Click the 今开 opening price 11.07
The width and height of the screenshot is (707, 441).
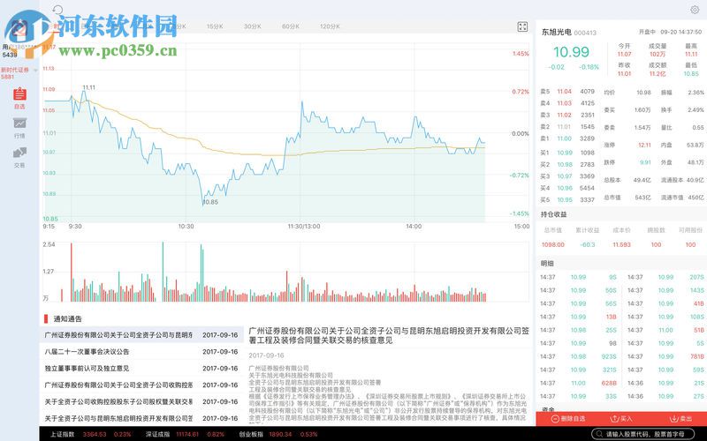pos(625,55)
